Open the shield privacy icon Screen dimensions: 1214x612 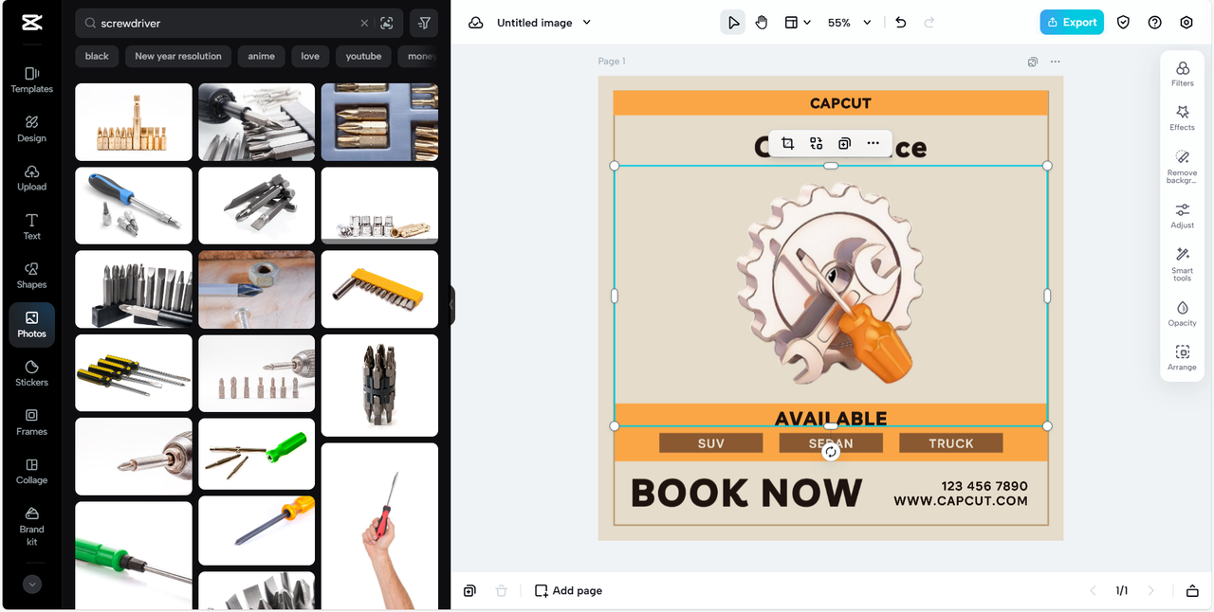click(1123, 23)
